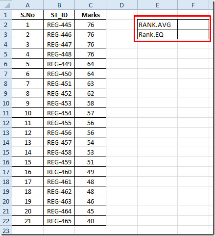Select cell REG-465
The width and height of the screenshot is (215, 236).
click(59, 221)
